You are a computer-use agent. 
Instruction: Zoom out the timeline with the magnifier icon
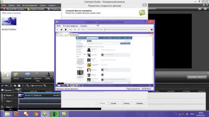click(x=28, y=86)
